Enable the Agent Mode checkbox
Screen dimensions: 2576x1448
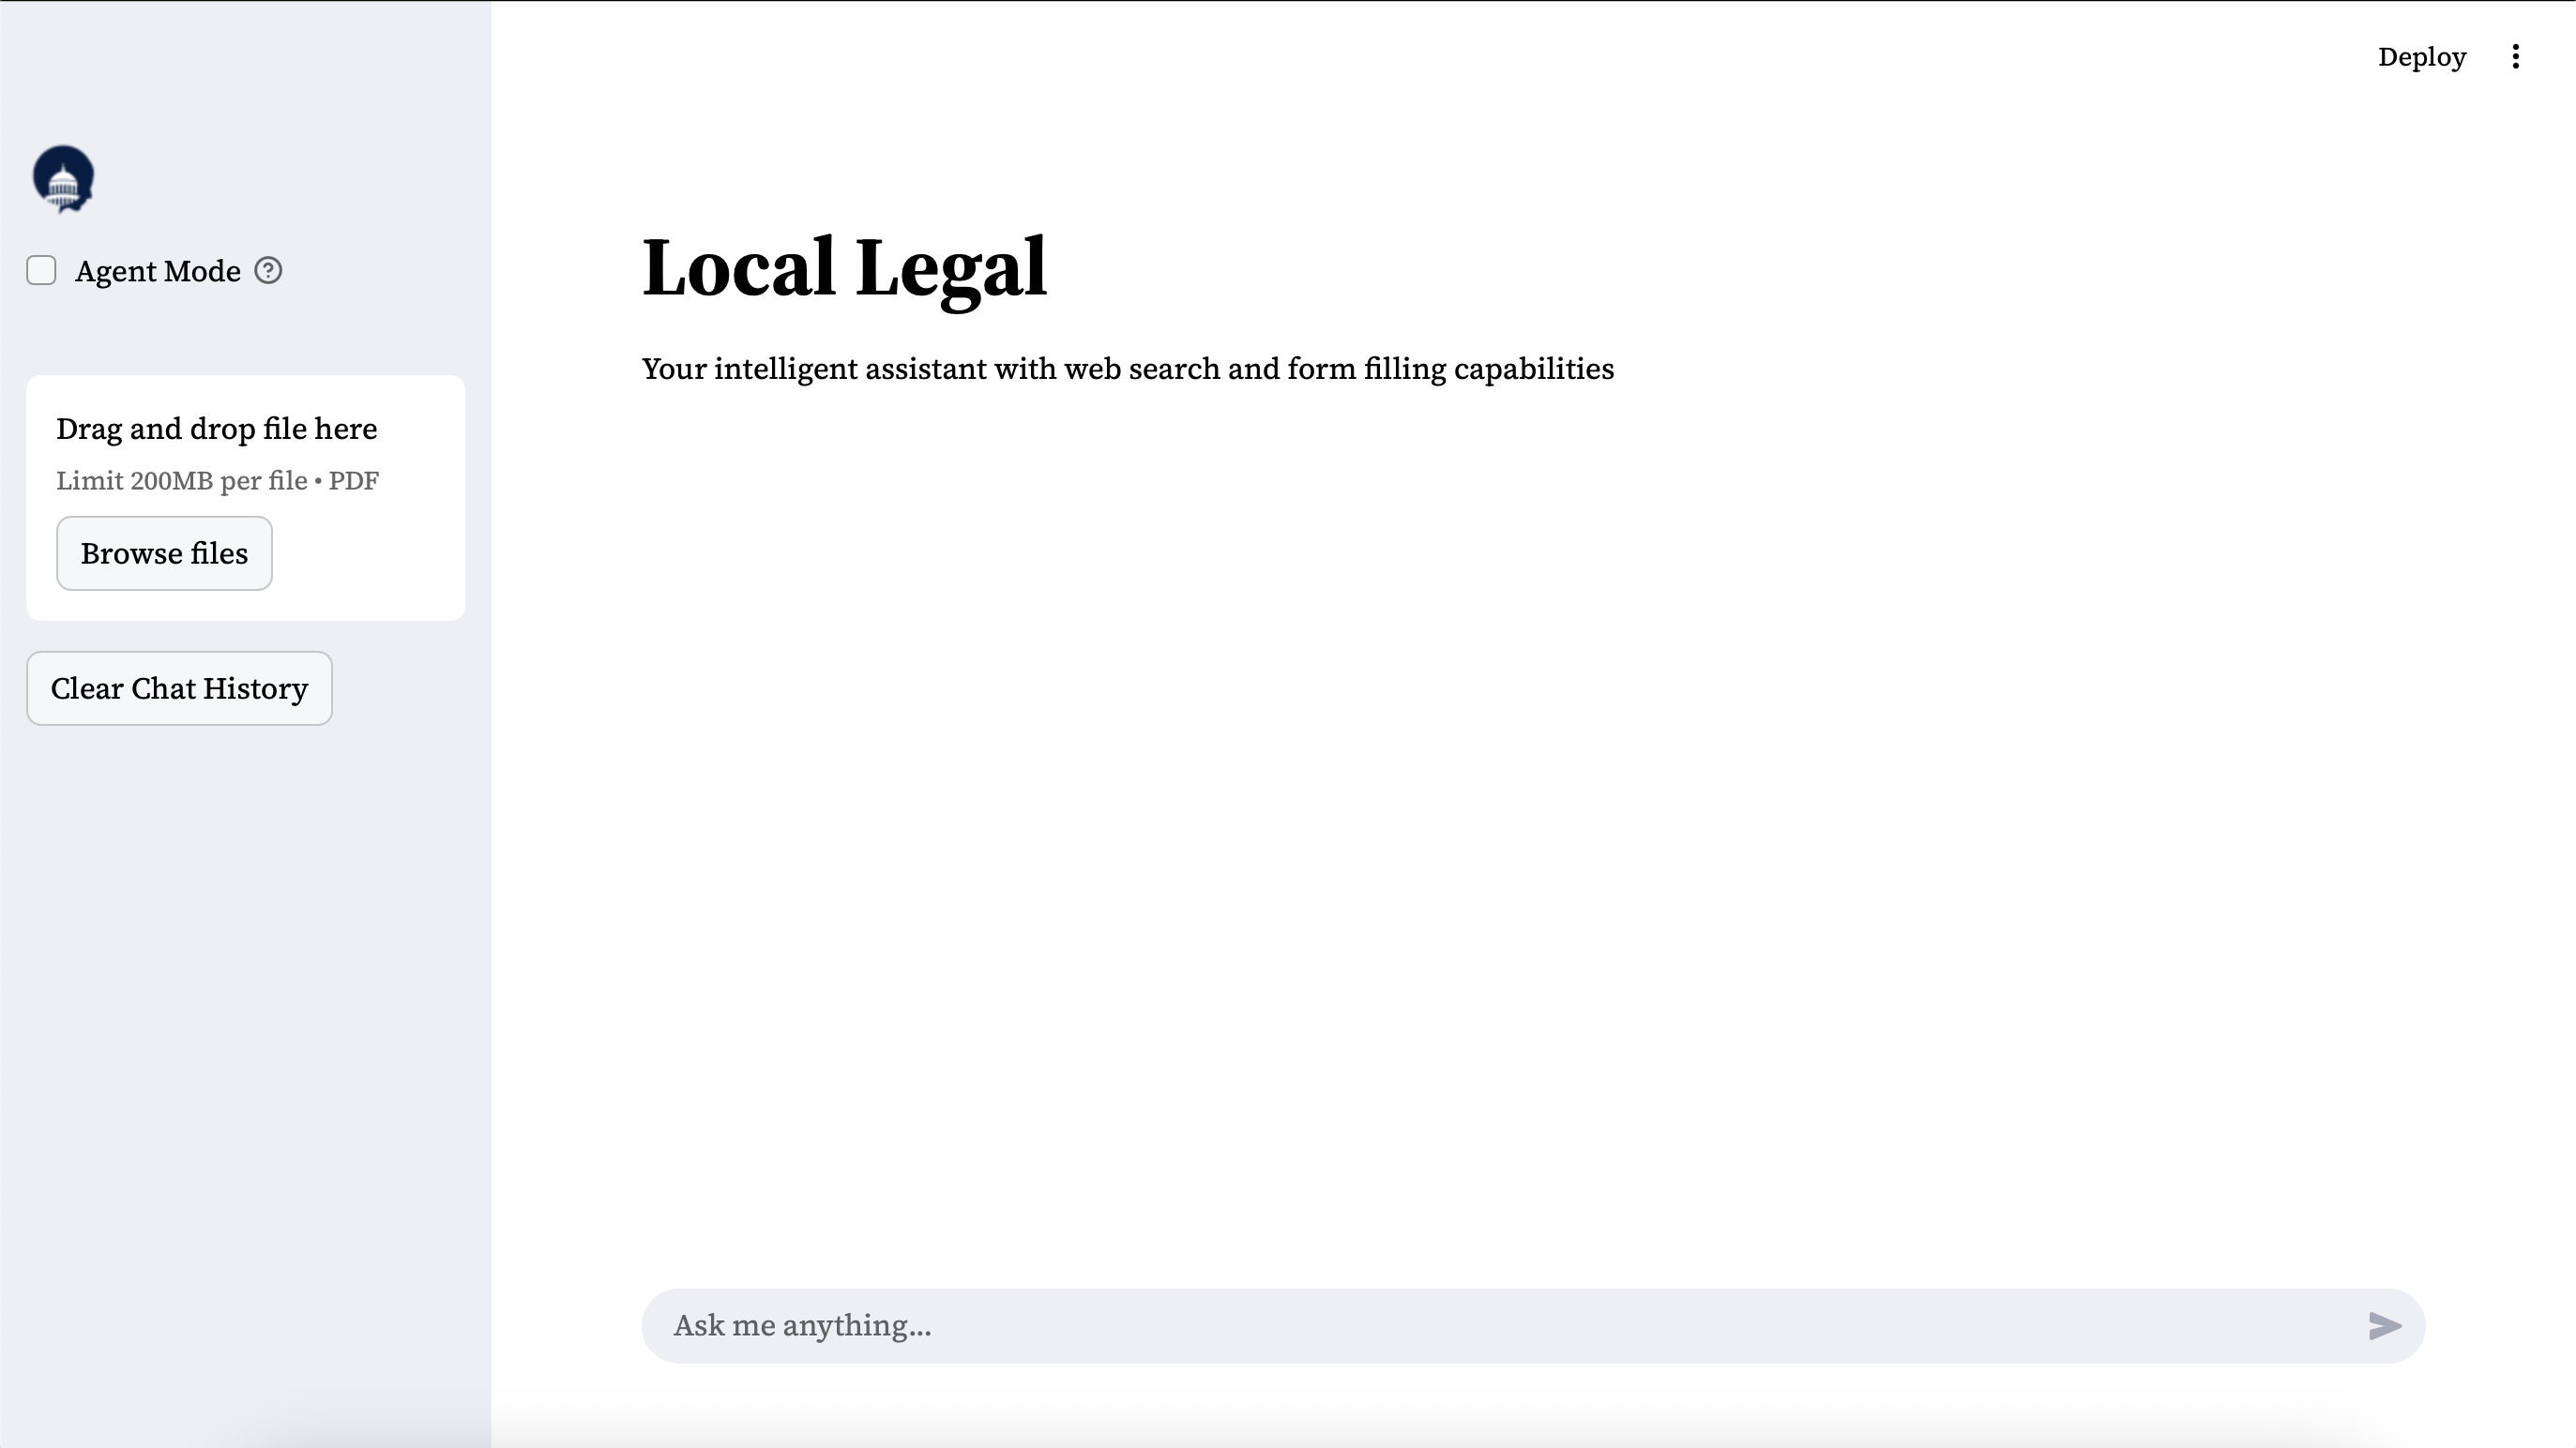click(x=41, y=271)
